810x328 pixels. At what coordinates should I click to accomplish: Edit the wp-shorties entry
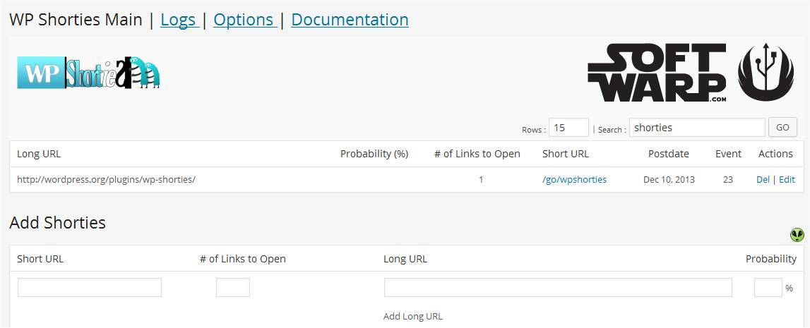787,179
